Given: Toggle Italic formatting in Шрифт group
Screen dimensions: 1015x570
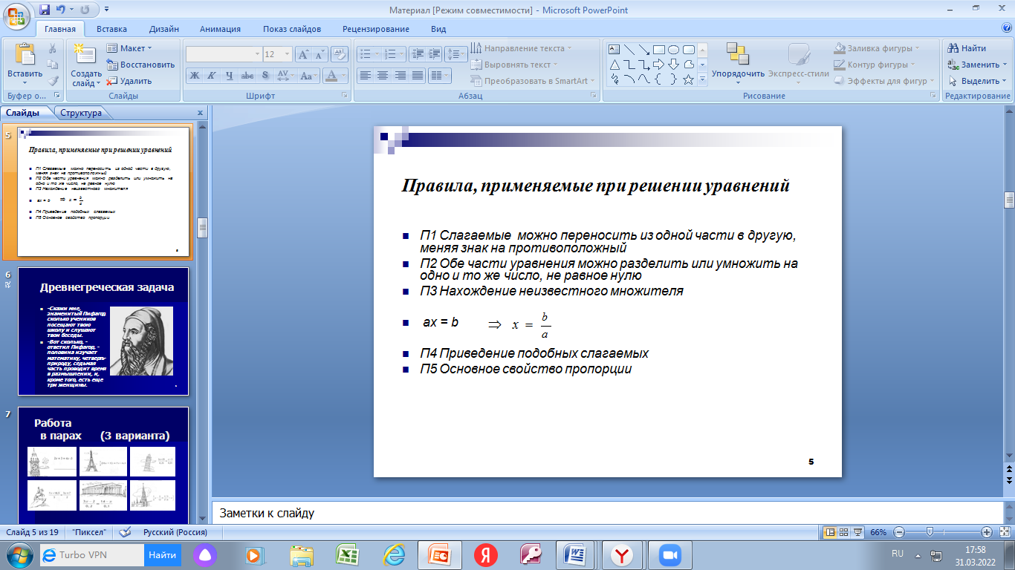Looking at the screenshot, I should [212, 75].
